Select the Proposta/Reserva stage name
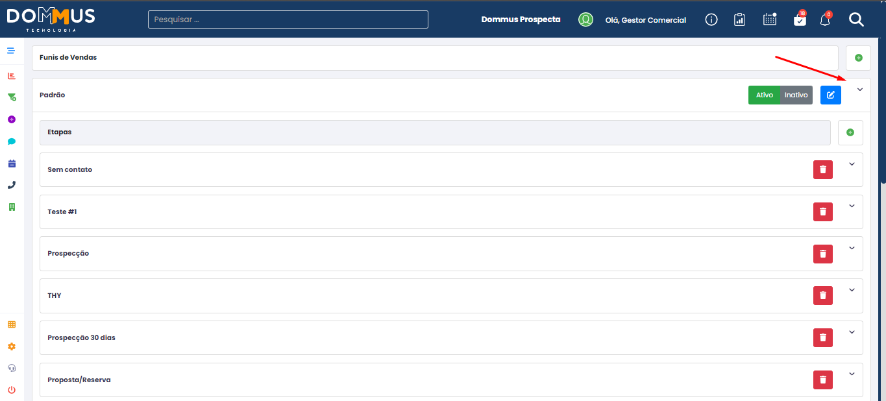This screenshot has width=886, height=401. pos(79,380)
